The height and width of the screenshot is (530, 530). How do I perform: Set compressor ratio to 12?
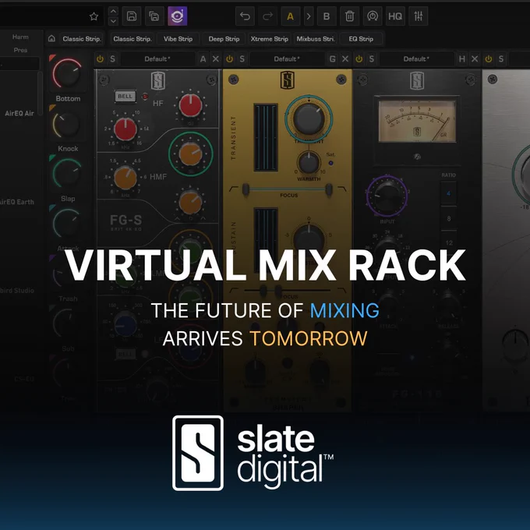[x=448, y=242]
